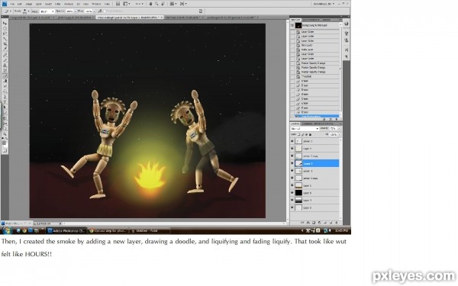Launch Bridge from the application bar
This screenshot has width=458, height=286.
pos(118,4)
